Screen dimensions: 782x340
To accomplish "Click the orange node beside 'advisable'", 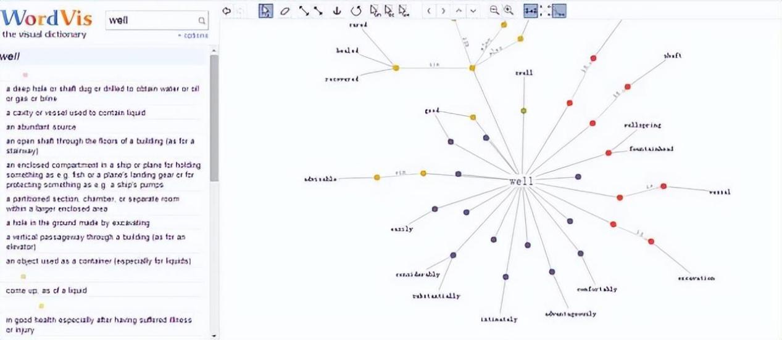I will [377, 177].
